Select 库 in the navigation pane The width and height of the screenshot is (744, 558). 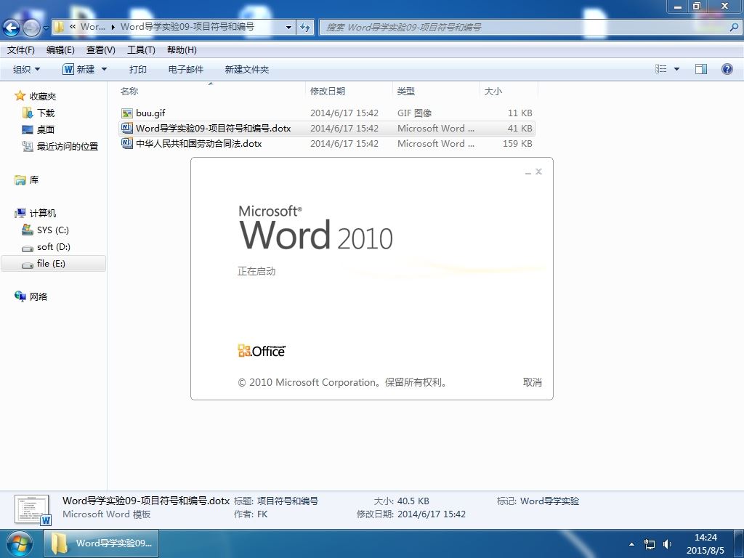pos(33,180)
